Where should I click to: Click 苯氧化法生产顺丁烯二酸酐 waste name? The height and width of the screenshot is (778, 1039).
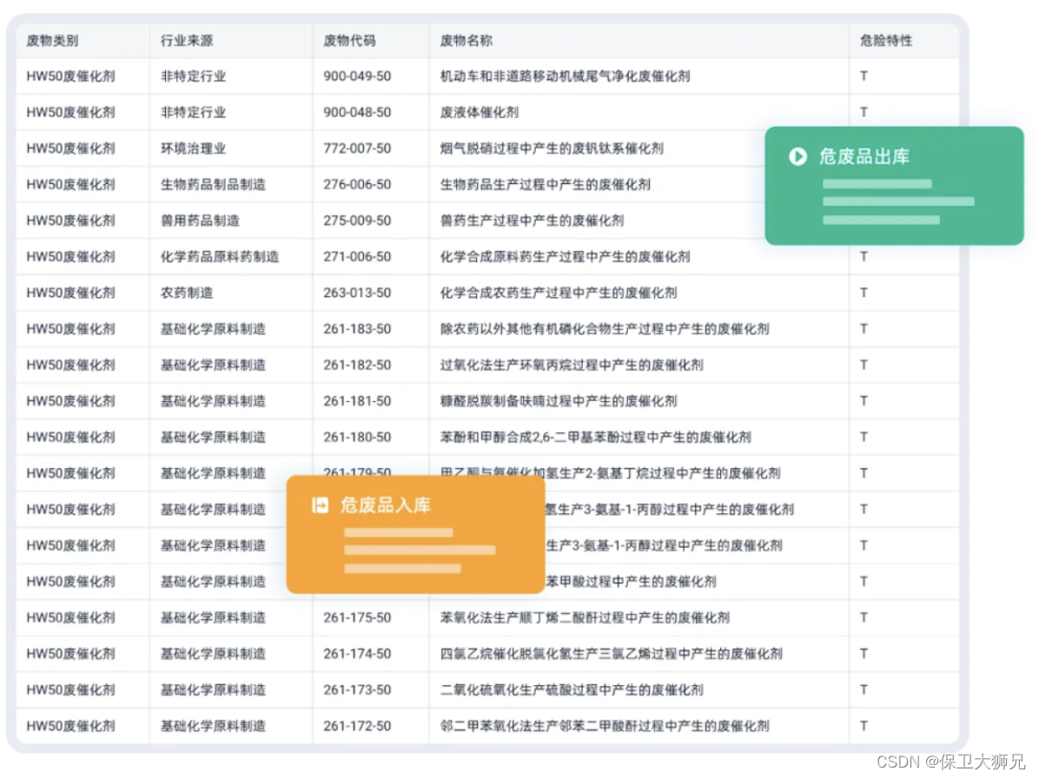coord(586,617)
